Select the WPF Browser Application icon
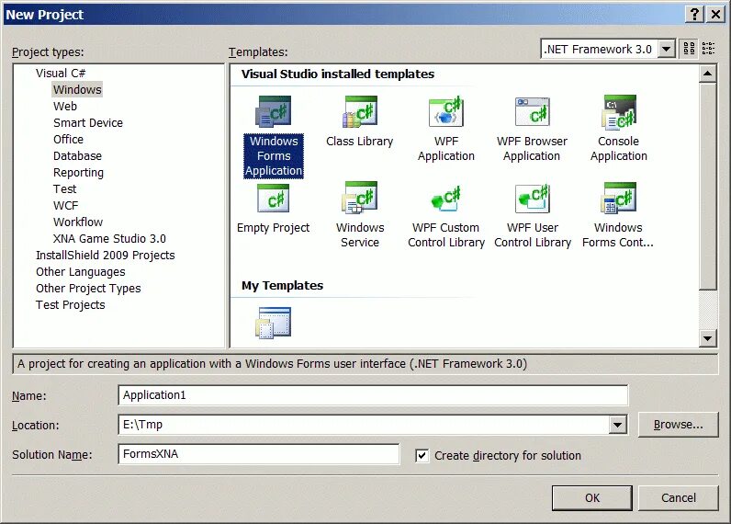The image size is (731, 524). pyautogui.click(x=532, y=112)
